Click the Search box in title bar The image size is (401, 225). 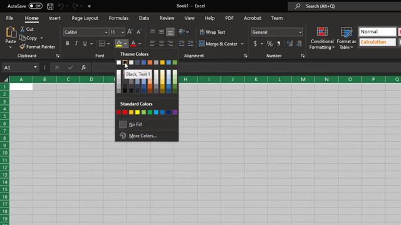tap(344, 6)
